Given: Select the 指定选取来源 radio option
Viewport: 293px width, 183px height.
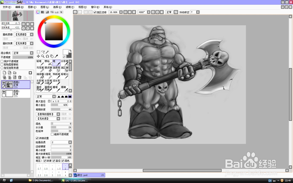Looking at the screenshot, I should click(2, 68).
